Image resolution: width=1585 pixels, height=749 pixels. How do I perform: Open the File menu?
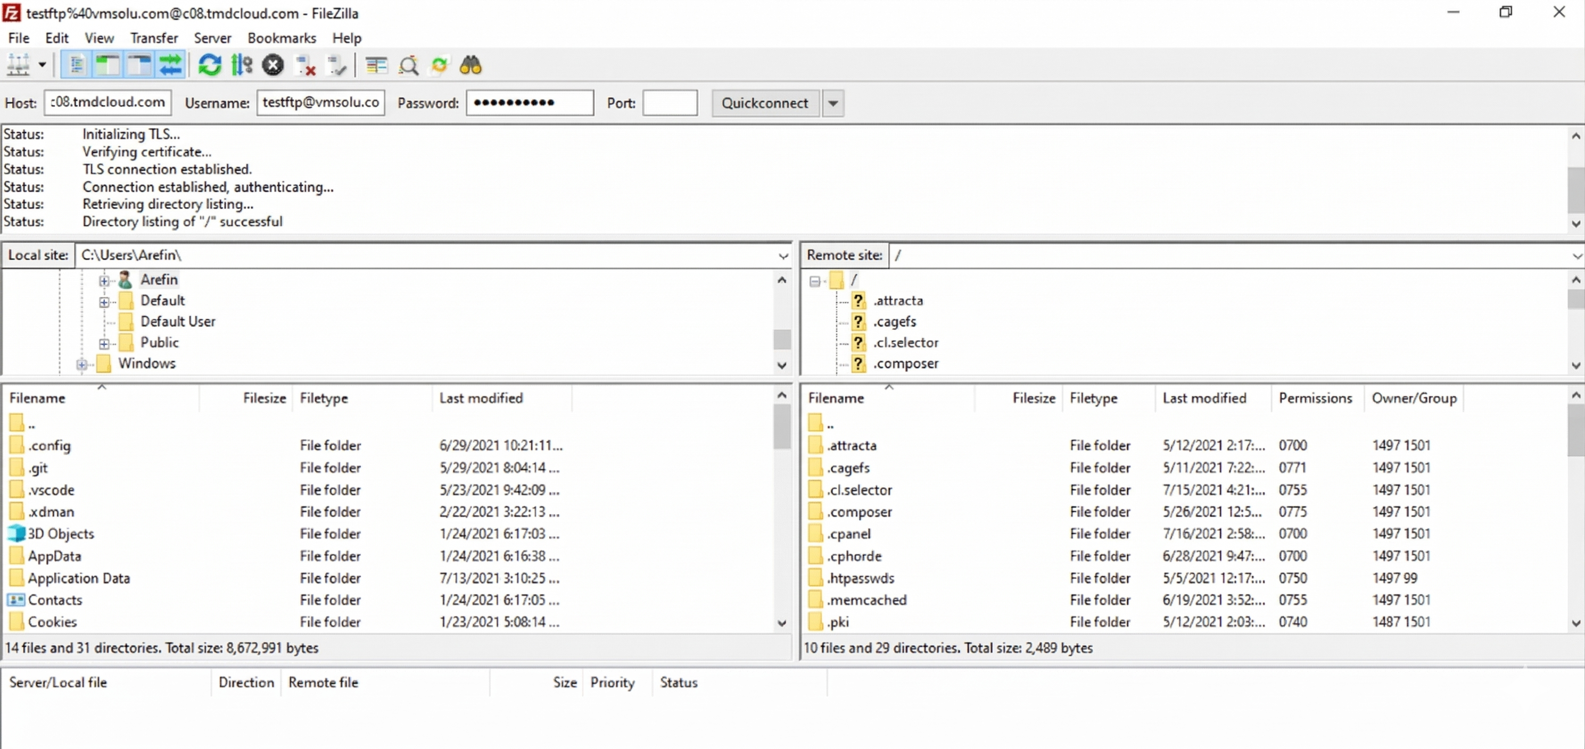(x=19, y=38)
